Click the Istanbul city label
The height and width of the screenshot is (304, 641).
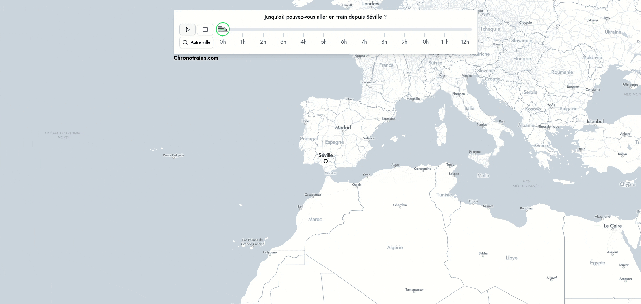[595, 121]
